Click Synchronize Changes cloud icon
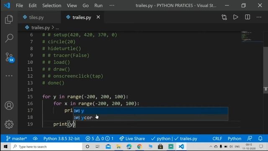268x151 pixels. tap(35, 138)
